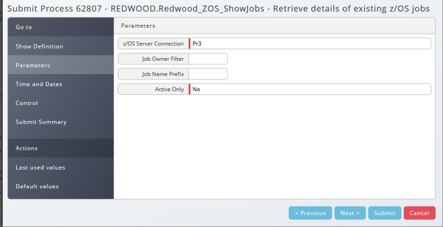Image resolution: width=443 pixels, height=227 pixels.
Task: Click the Submit button
Action: (384, 213)
